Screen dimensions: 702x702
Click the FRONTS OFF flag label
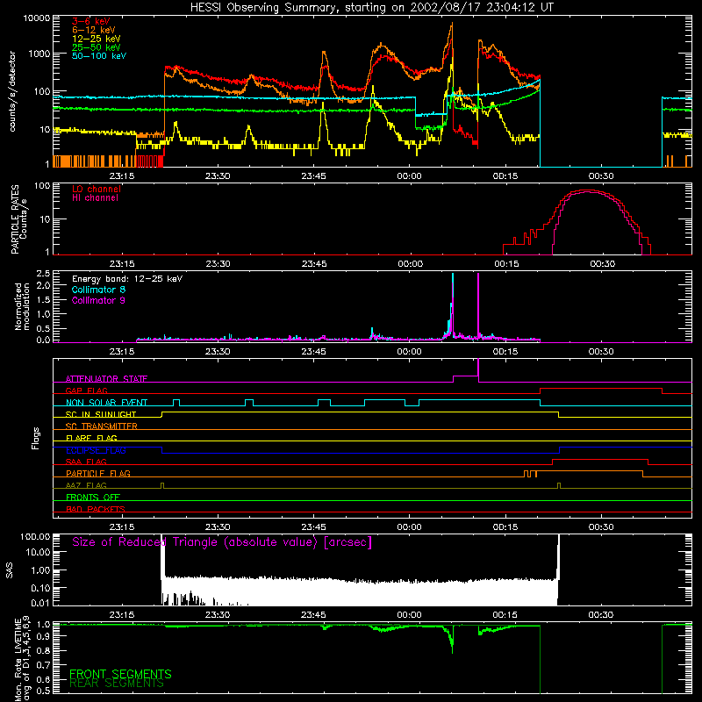(93, 497)
